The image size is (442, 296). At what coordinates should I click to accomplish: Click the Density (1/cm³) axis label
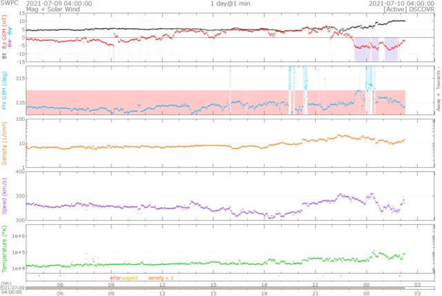pos(4,144)
